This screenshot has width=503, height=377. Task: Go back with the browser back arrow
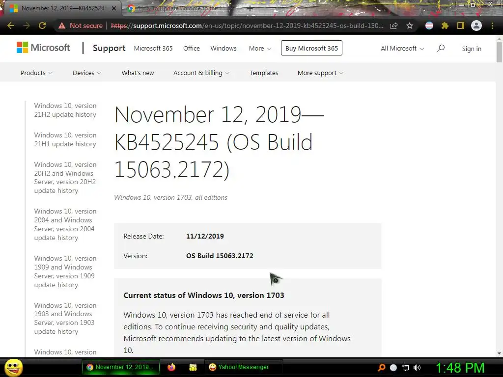click(11, 26)
